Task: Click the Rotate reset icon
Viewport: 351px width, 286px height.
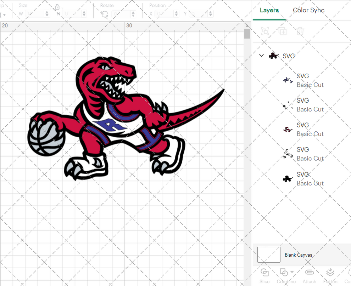Action: click(104, 13)
